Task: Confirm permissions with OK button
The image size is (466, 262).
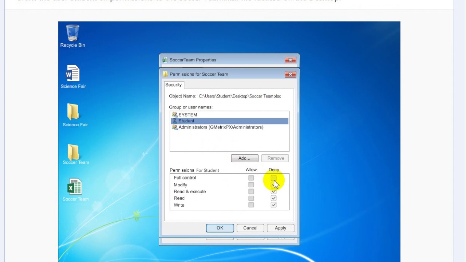Action: pos(220,228)
